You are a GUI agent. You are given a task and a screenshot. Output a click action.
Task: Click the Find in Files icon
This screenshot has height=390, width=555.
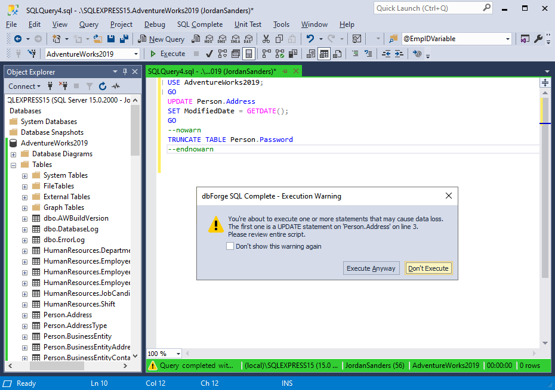pos(393,39)
